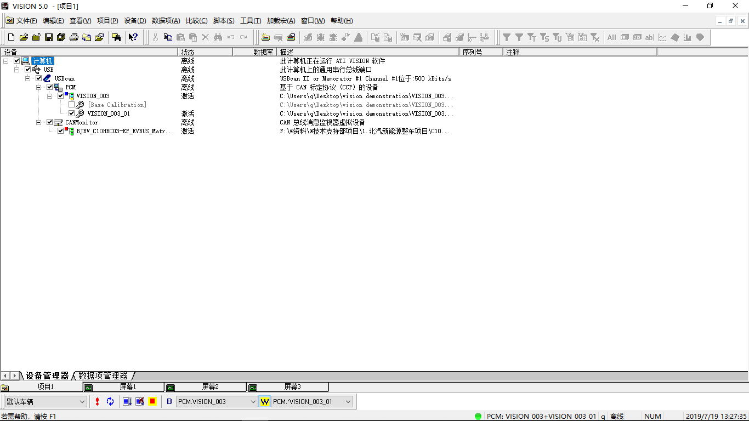Viewport: 749px width, 421px height.
Task: Switch to 屏幕1 tab
Action: 123,387
